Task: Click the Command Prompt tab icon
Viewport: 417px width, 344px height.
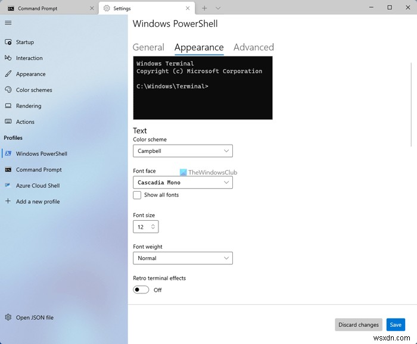Action: point(11,8)
